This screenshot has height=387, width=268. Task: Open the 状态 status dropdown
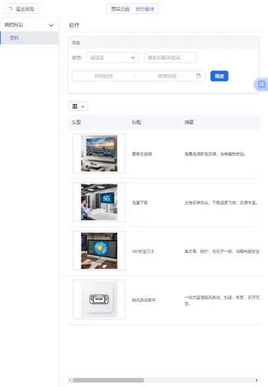point(112,58)
